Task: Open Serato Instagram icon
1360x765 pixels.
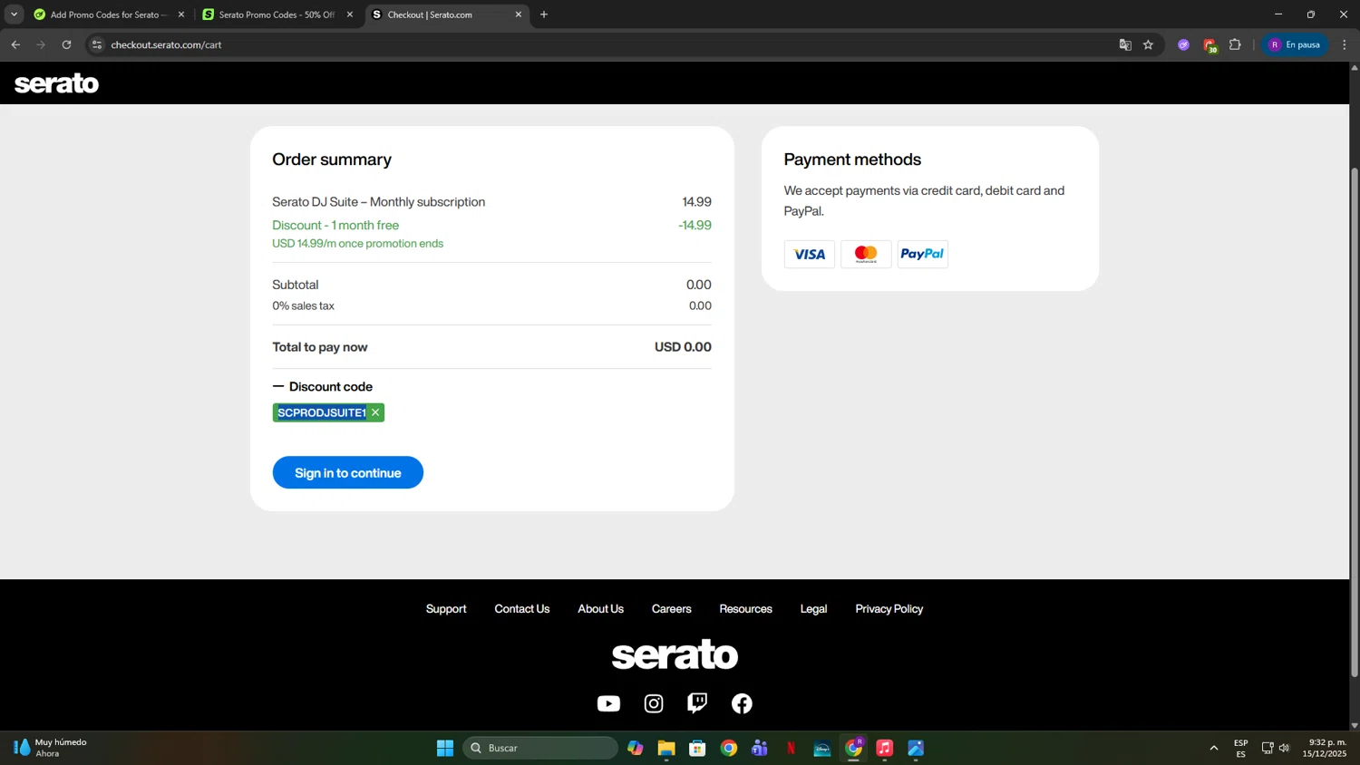Action: pos(654,703)
